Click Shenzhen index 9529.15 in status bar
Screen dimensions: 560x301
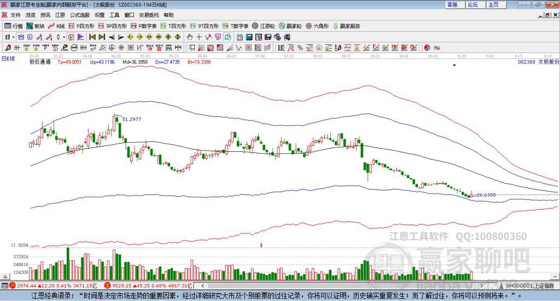pyautogui.click(x=121, y=286)
